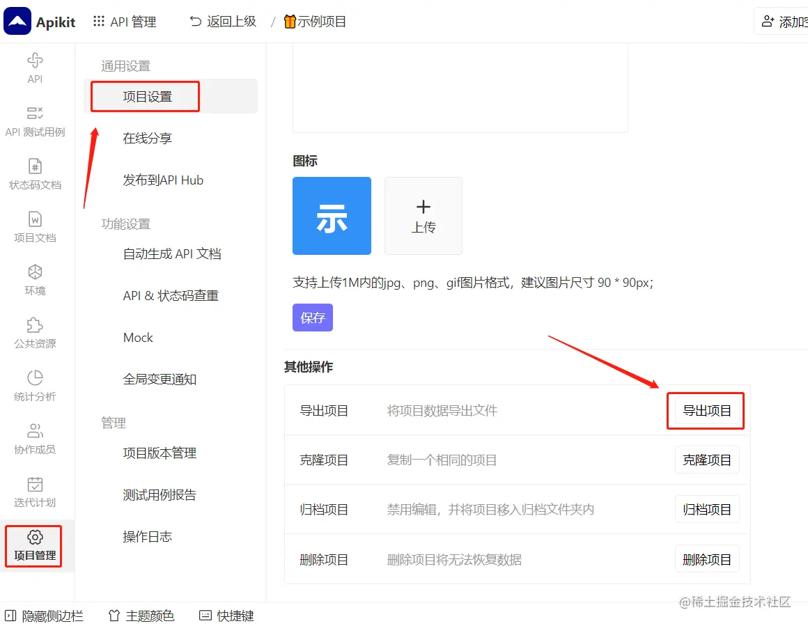Image resolution: width=808 pixels, height=626 pixels.
Task: Open 统计分析 in the sidebar
Action: point(35,386)
